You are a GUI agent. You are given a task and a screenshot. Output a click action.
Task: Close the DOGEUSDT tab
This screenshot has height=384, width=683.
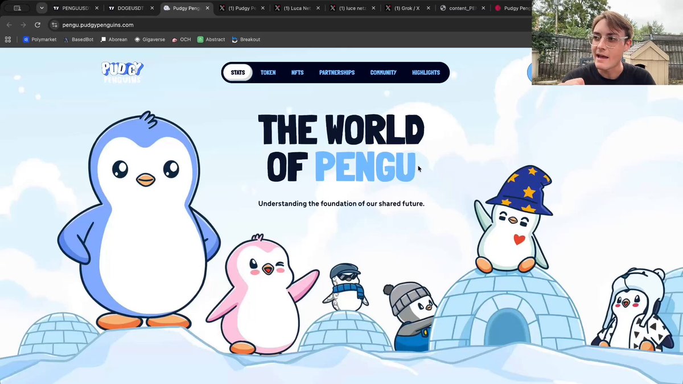[x=152, y=8]
